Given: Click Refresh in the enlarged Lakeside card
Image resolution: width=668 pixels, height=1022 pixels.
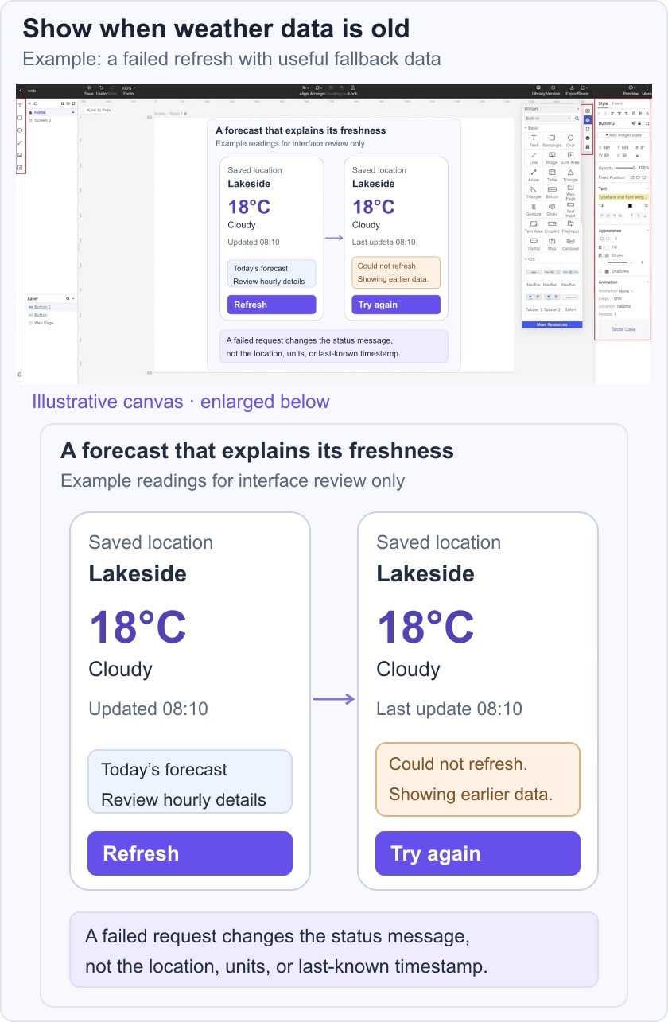Looking at the screenshot, I should click(190, 853).
